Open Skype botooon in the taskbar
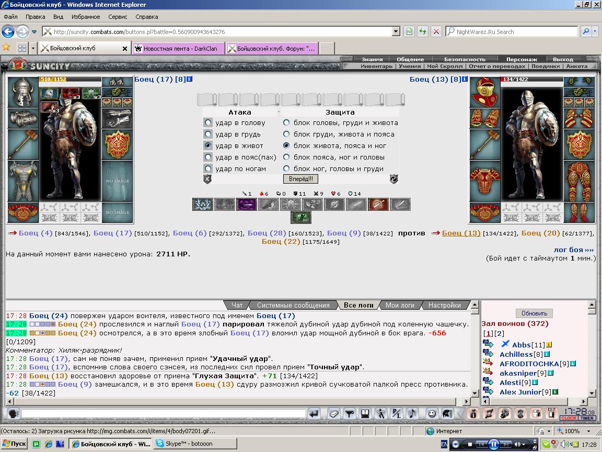 click(x=195, y=444)
